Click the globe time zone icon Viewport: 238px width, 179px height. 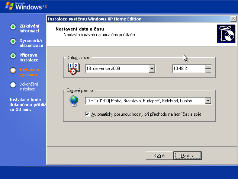coord(74,101)
